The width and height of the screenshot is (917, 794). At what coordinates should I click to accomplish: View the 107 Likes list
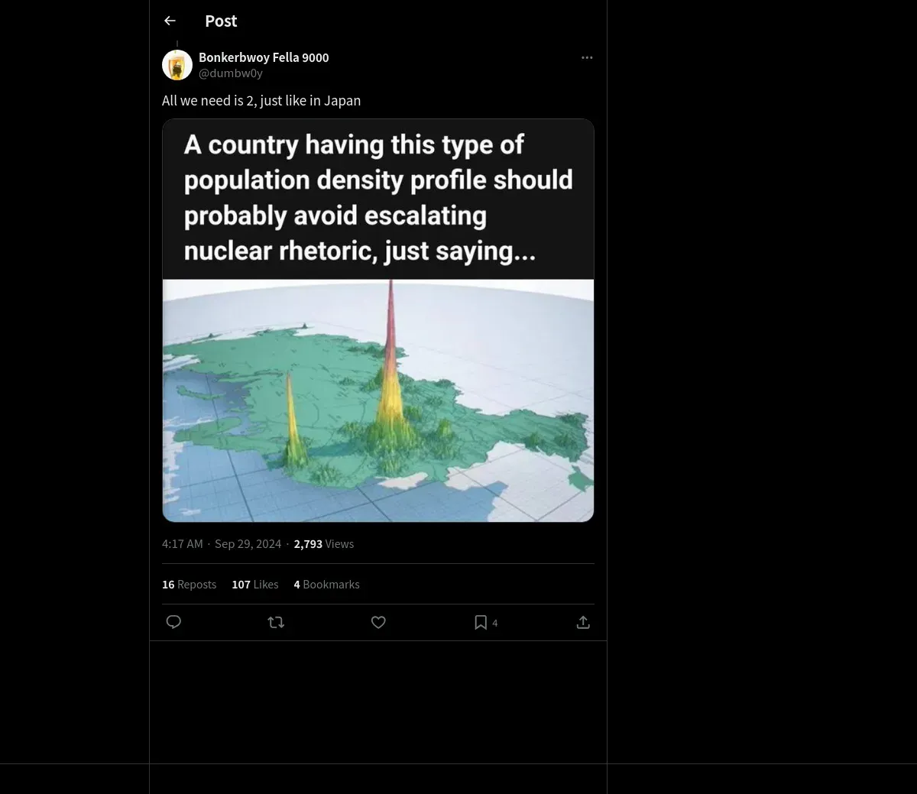(x=254, y=585)
